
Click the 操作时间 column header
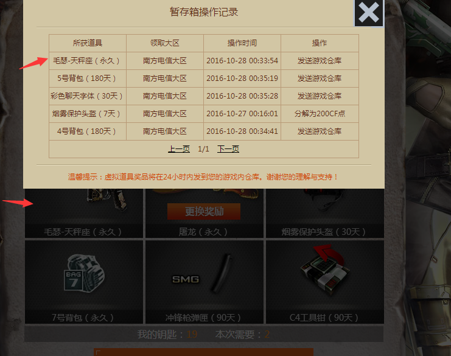(x=242, y=43)
